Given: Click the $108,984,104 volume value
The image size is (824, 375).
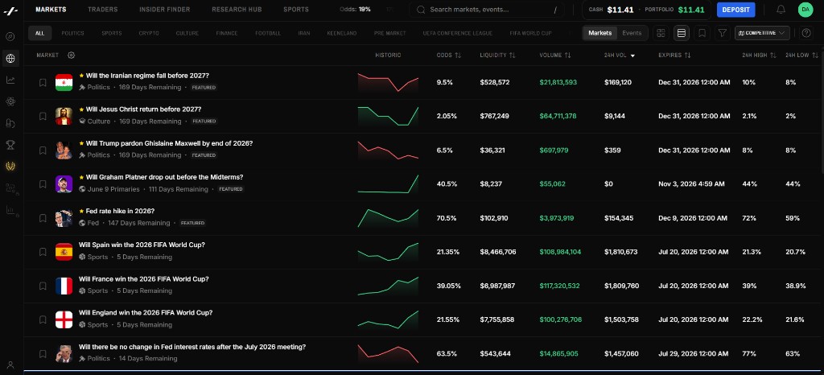Looking at the screenshot, I should click(560, 252).
